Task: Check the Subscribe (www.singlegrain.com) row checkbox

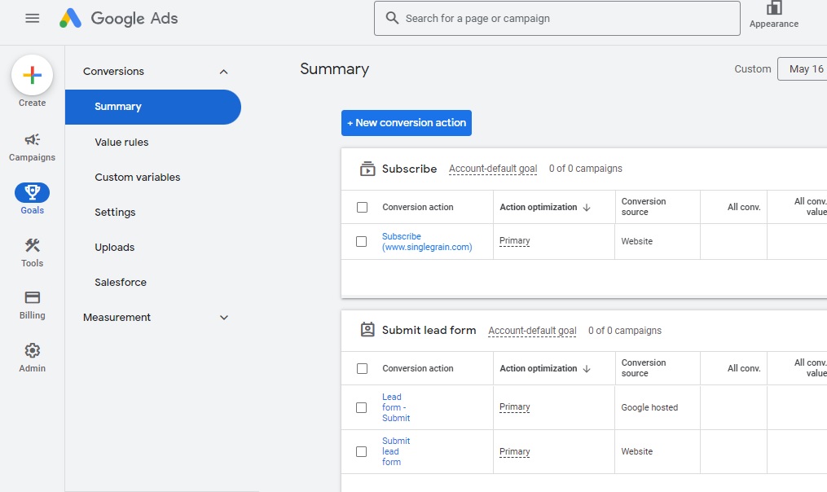Action: click(362, 242)
